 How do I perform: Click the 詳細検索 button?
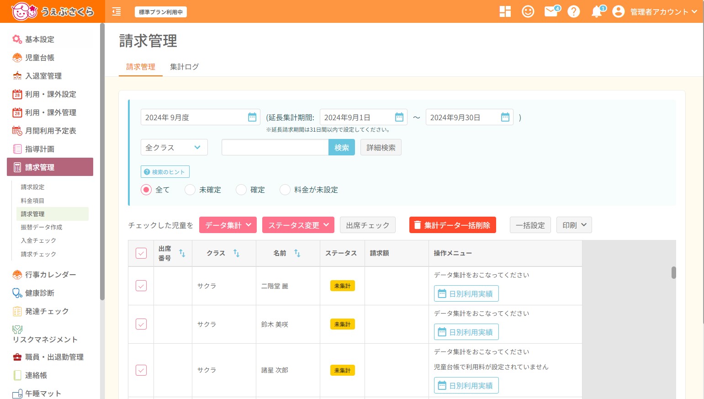[x=381, y=147]
